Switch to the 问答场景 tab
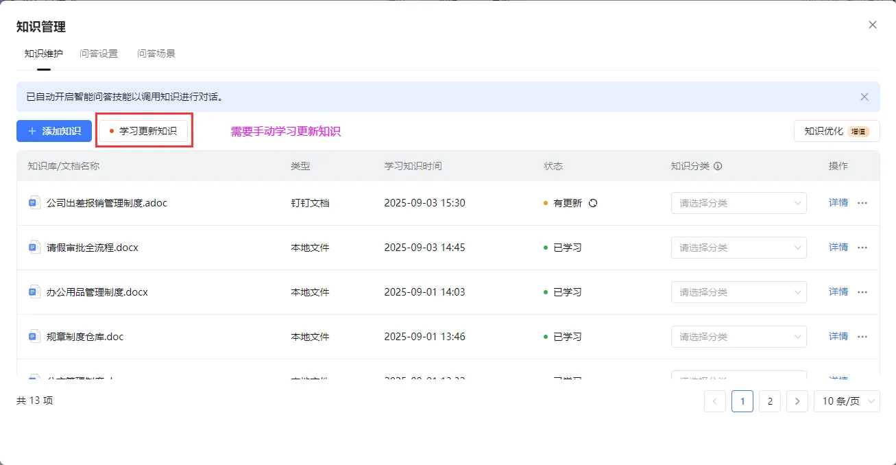Viewport: 896px width, 465px height. click(x=156, y=53)
